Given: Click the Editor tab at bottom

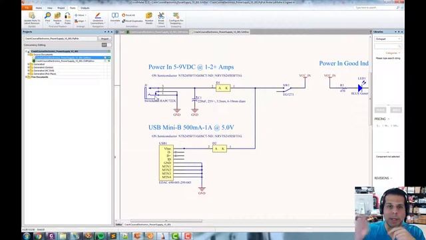Looking at the screenshot, I should 119,225.
